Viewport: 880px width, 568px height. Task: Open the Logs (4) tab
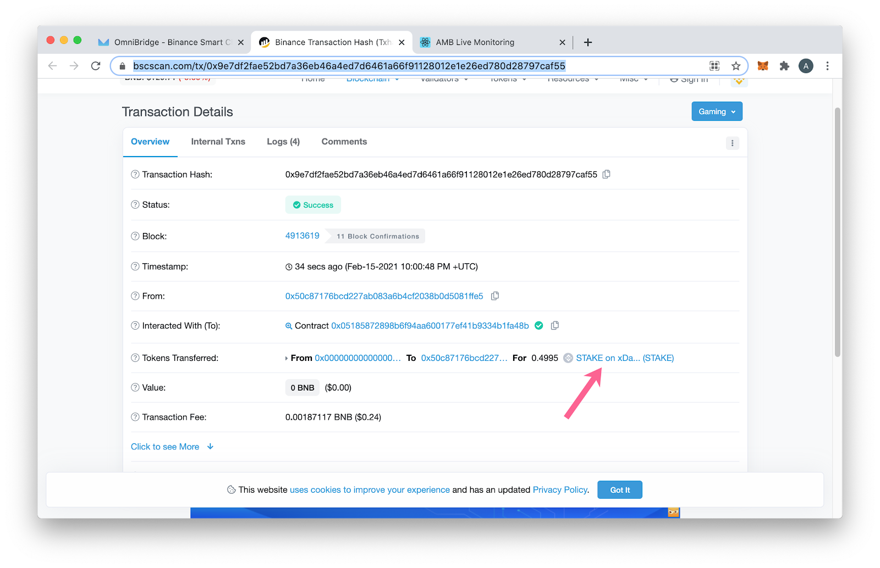[283, 142]
